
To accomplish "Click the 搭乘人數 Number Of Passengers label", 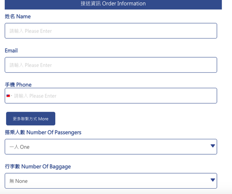I will click(43, 132).
